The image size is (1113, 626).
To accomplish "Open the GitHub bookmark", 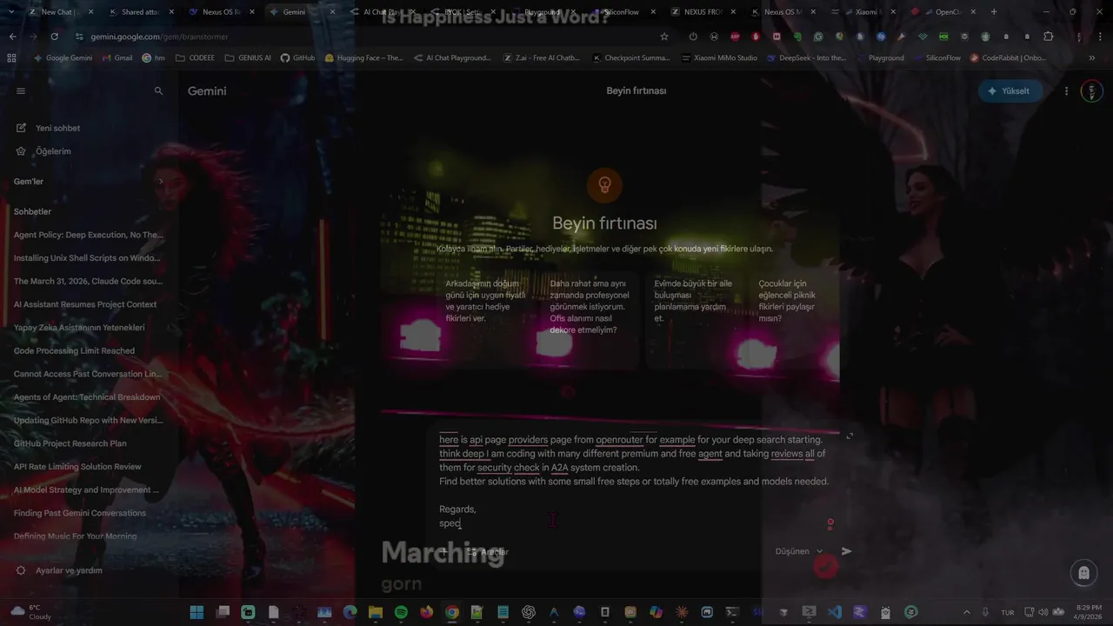I will pyautogui.click(x=297, y=58).
